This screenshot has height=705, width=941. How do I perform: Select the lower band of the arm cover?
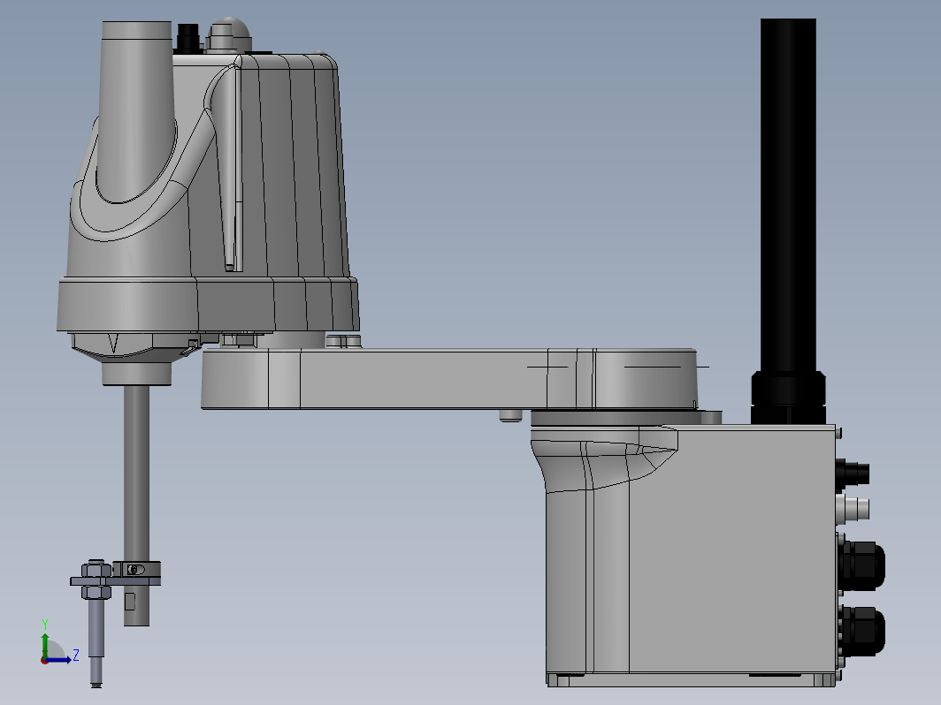(208, 304)
